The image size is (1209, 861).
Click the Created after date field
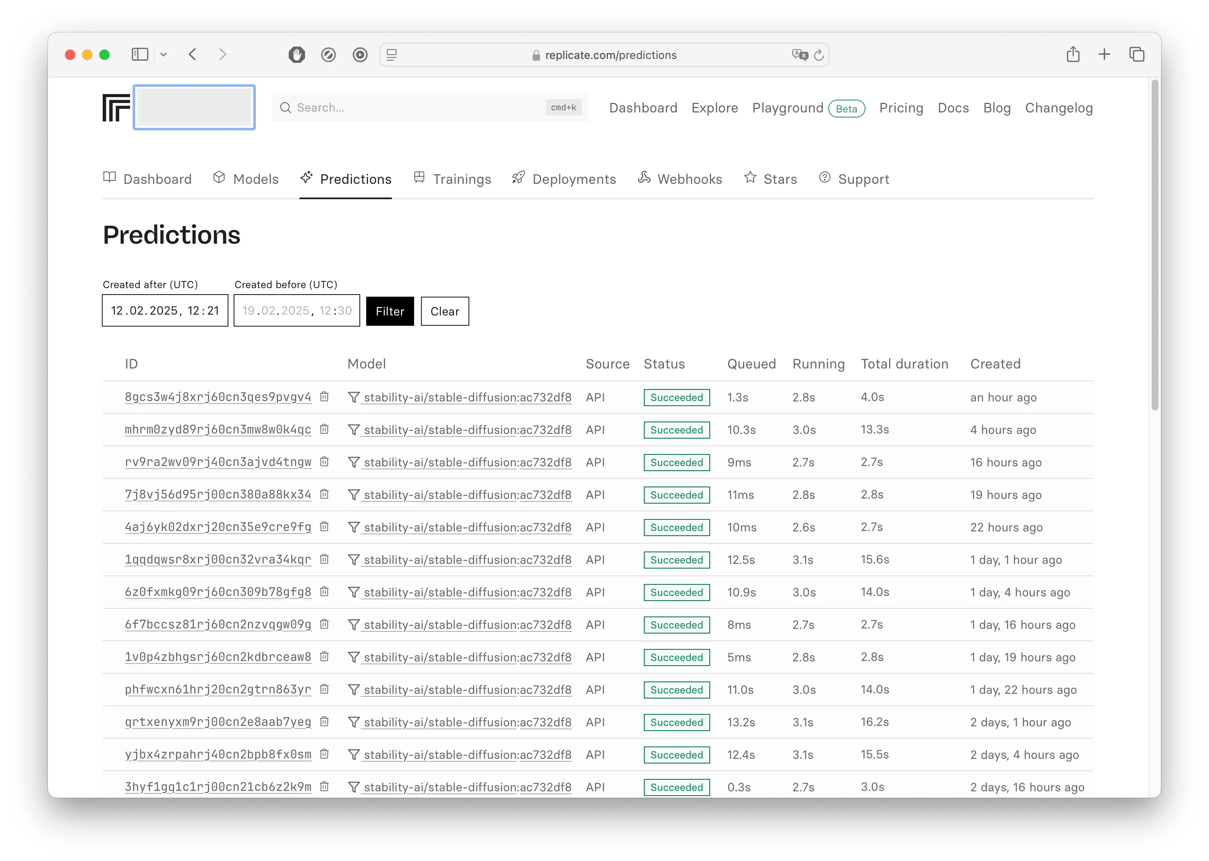[x=165, y=311]
